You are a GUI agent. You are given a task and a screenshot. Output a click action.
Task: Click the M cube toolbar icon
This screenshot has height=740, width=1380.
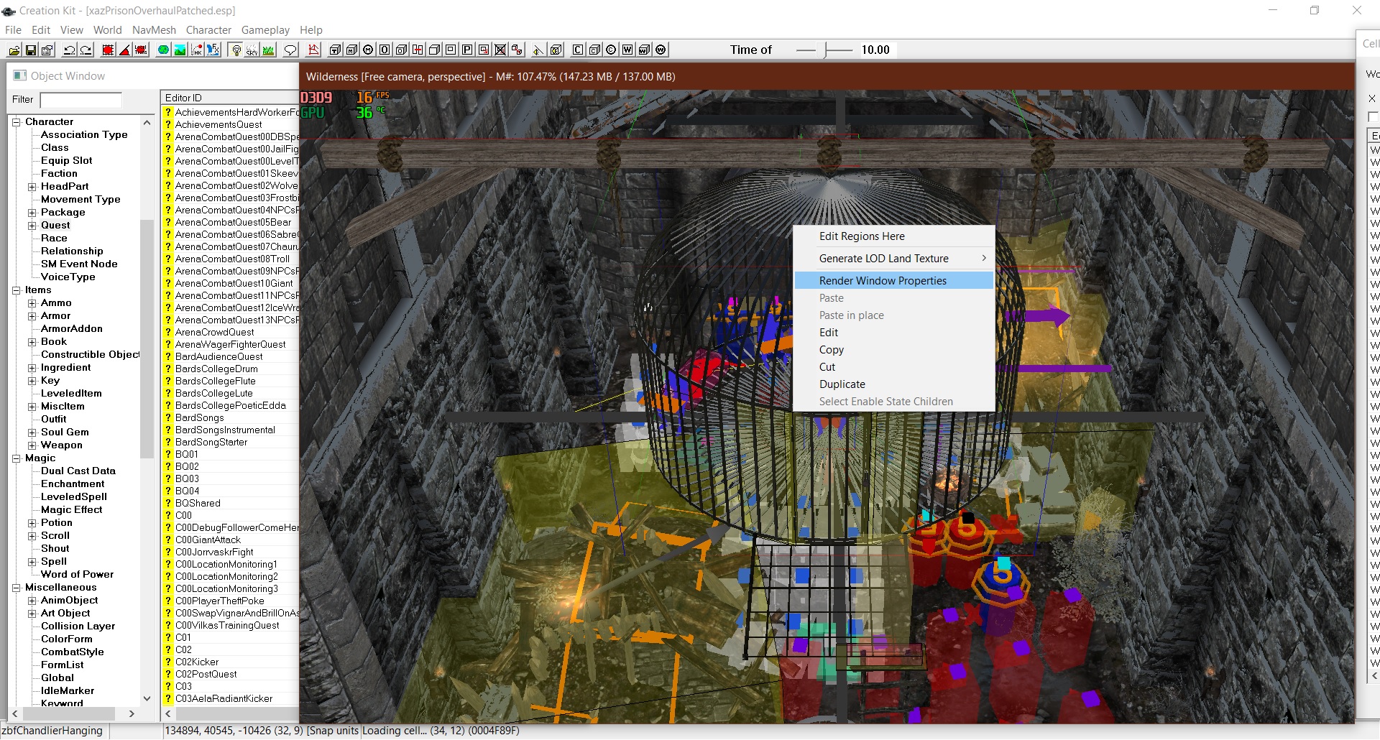351,50
